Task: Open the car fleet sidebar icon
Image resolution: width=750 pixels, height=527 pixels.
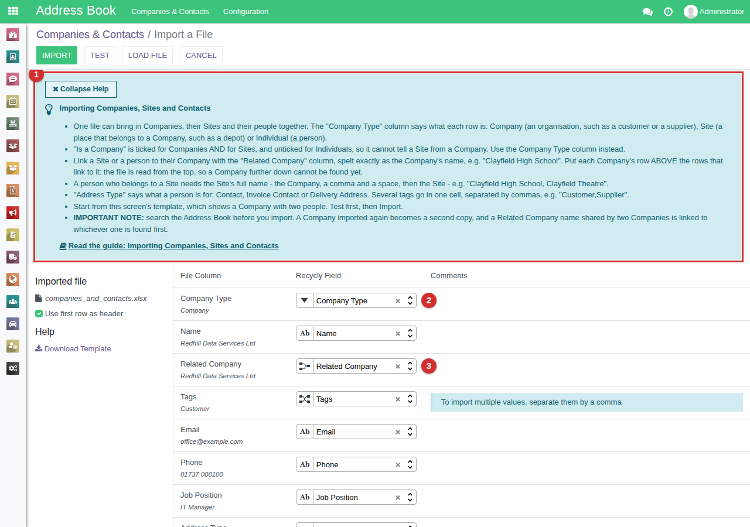Action: [x=13, y=324]
